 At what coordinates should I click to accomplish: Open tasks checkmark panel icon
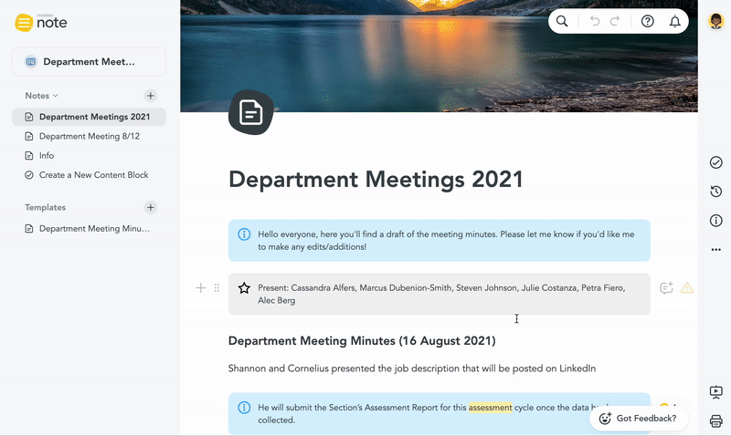point(716,162)
